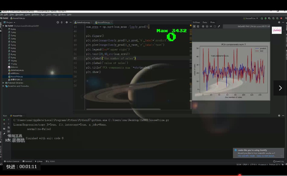Hide the Project tool window

click(x=71, y=22)
